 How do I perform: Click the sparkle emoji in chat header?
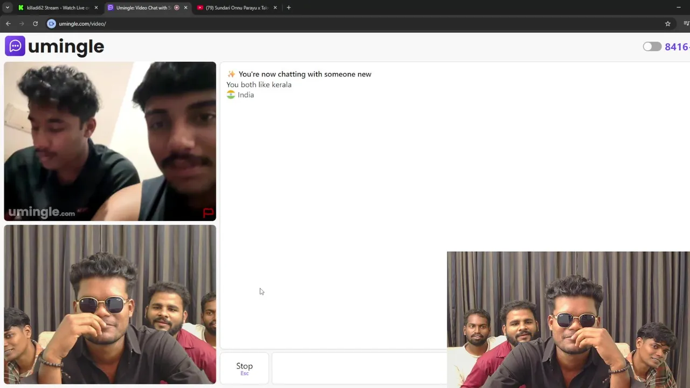click(231, 74)
